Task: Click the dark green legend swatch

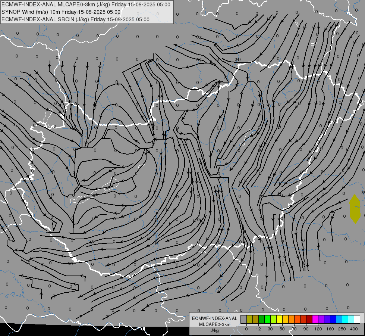Action: pyautogui.click(x=262, y=319)
